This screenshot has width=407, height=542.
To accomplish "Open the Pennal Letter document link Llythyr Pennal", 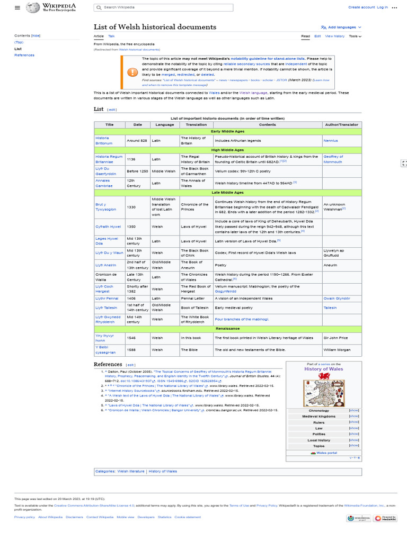I will tap(107, 299).
